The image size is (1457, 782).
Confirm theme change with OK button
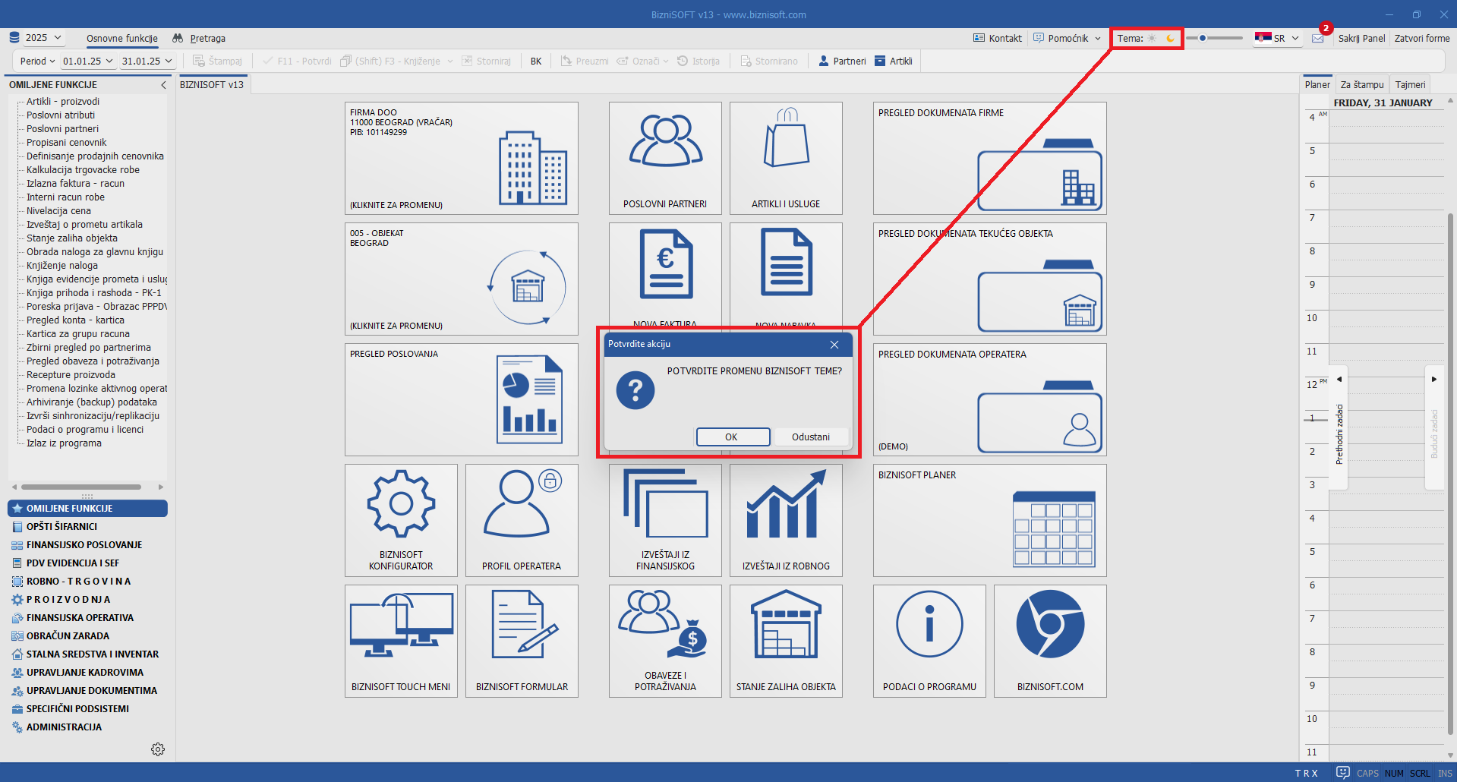click(x=732, y=437)
